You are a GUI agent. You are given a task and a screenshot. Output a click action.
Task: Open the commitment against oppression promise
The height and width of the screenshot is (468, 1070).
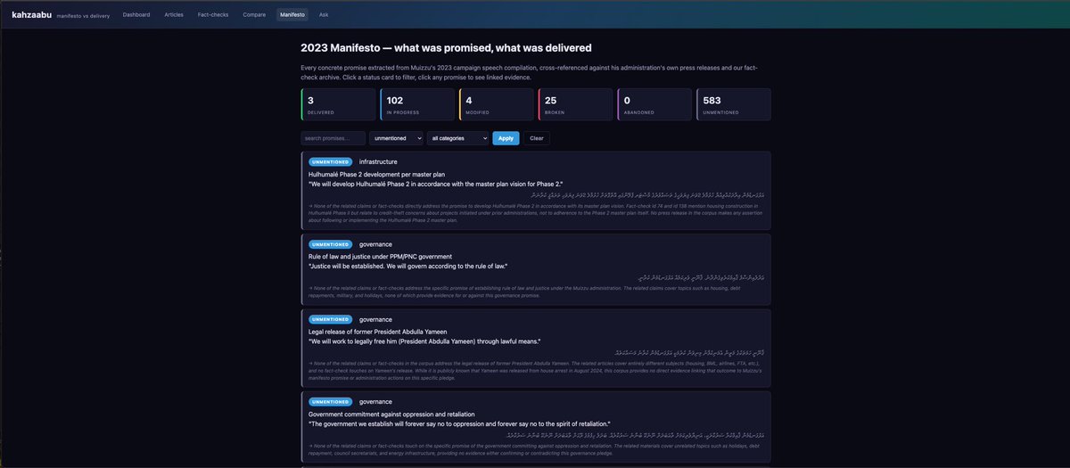536,428
